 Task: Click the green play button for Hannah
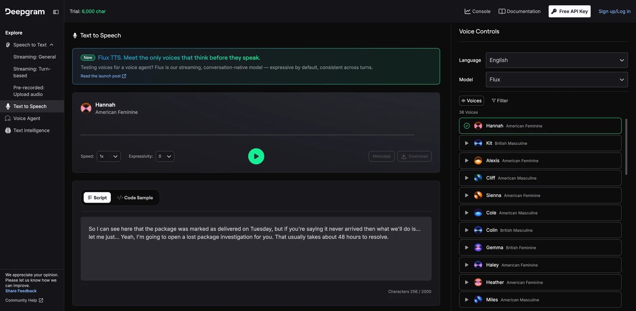point(256,156)
